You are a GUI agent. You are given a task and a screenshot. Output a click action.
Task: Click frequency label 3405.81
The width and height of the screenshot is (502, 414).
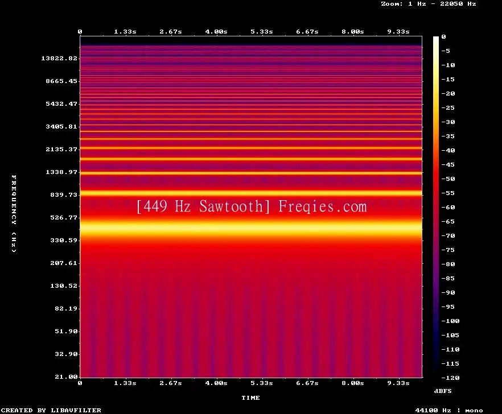(x=61, y=126)
